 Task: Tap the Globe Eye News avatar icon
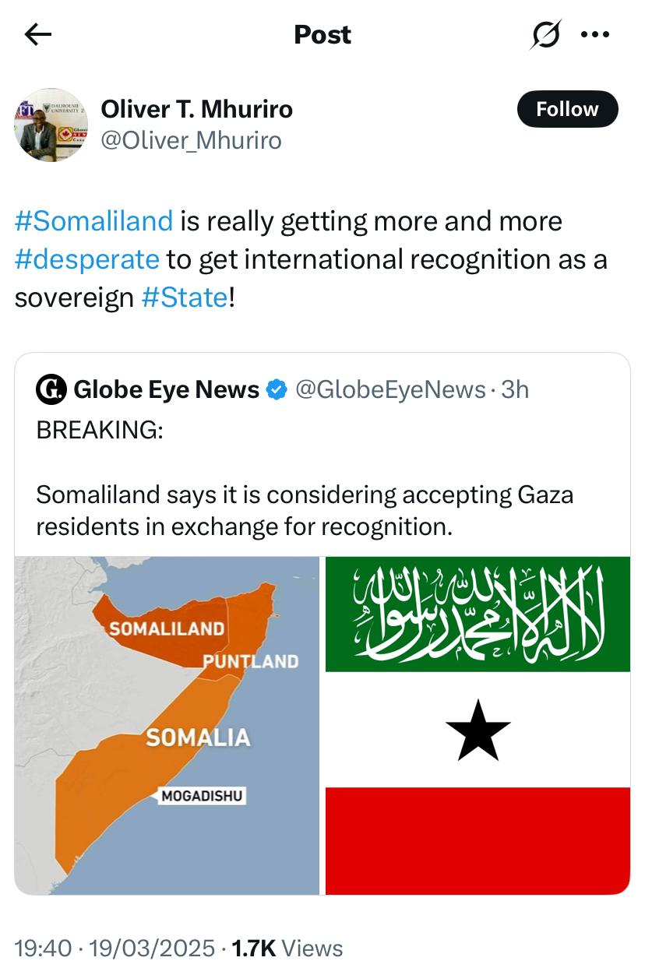pyautogui.click(x=51, y=389)
